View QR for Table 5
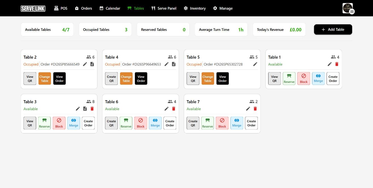Screen dimensions: 373x188 tap(193, 79)
